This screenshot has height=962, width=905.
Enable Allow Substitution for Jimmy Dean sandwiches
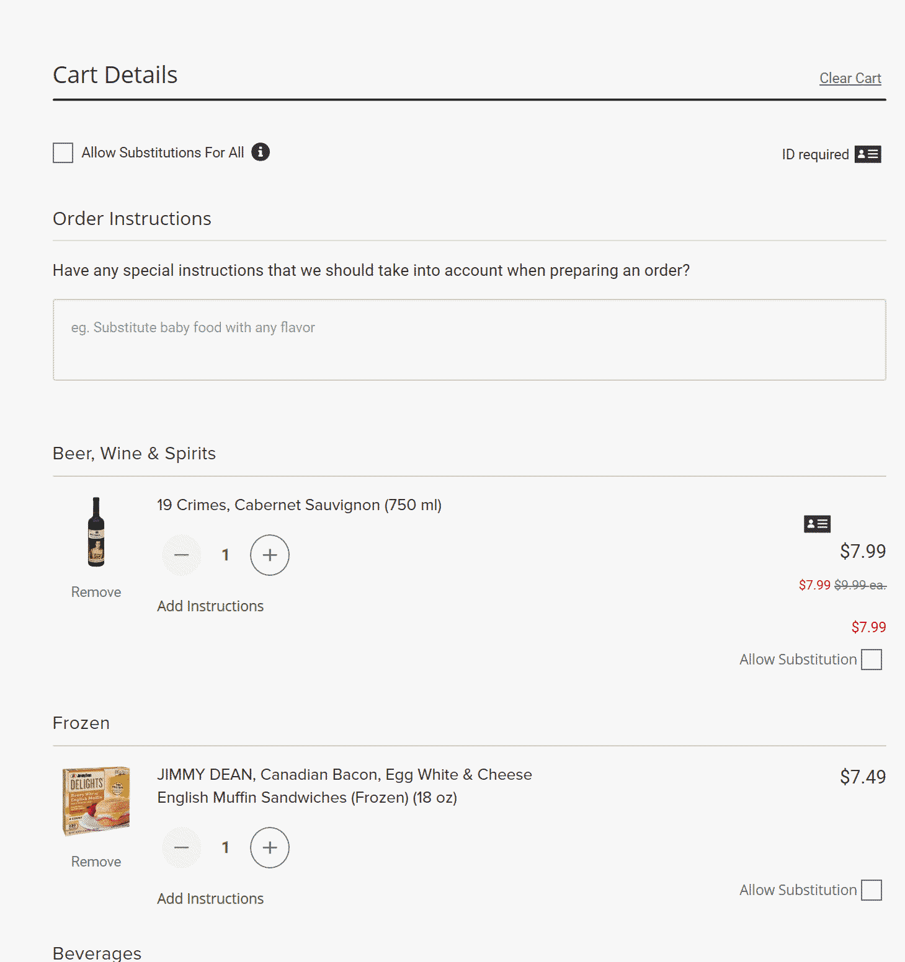[x=872, y=890]
